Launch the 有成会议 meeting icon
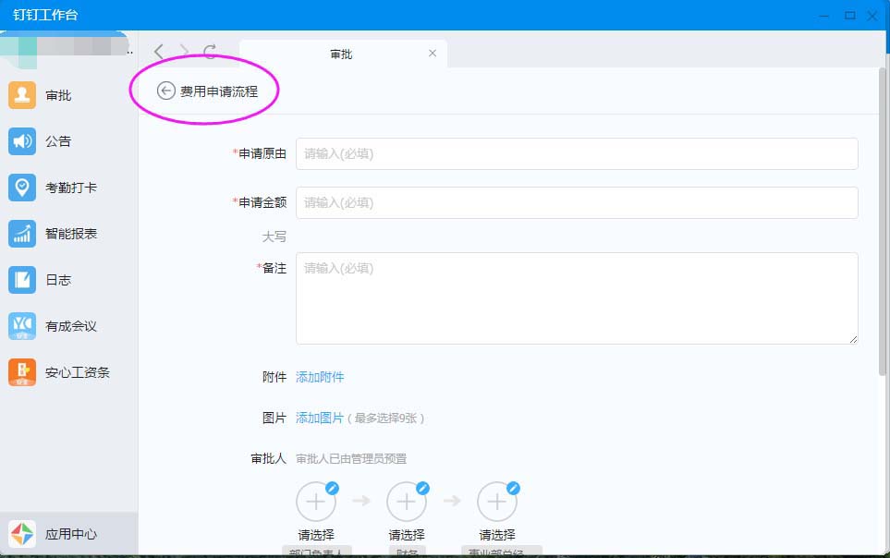Viewport: 890px width, 558px height. point(22,326)
